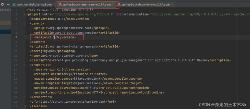Close the pom.xml (helloSpringBoot) tab
This screenshot has width=250, height=109.
[x=54, y=5]
